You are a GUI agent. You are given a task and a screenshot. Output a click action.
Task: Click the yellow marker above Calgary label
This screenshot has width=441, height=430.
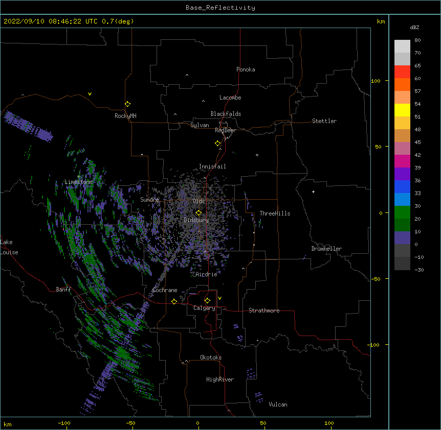[x=207, y=301]
